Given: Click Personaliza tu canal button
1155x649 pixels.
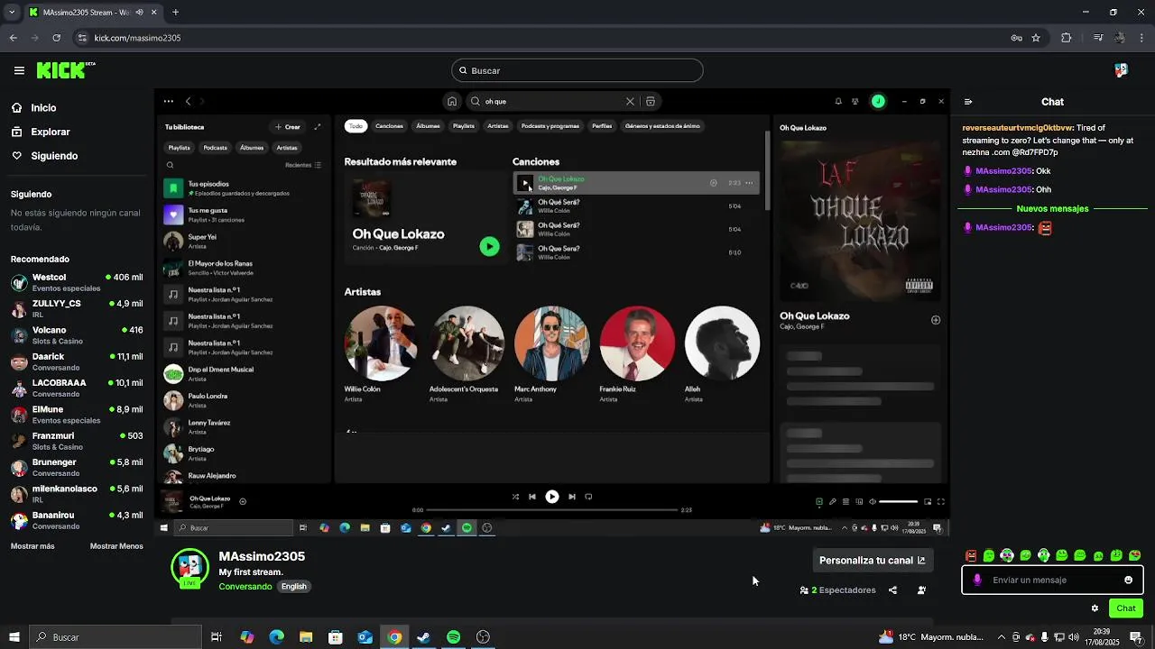Looking at the screenshot, I should [x=872, y=561].
